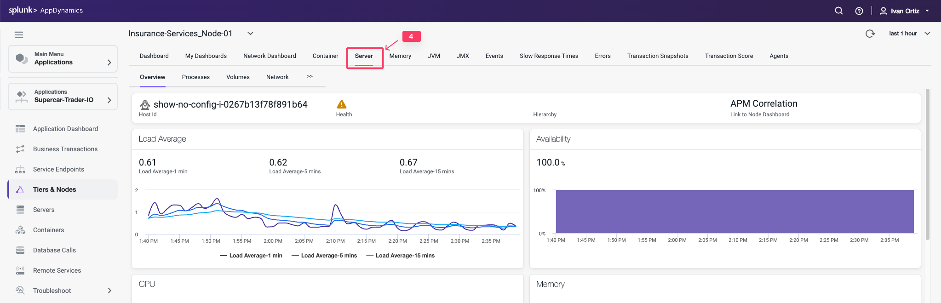
Task: Open Transaction Snapshots tab
Action: coord(658,56)
